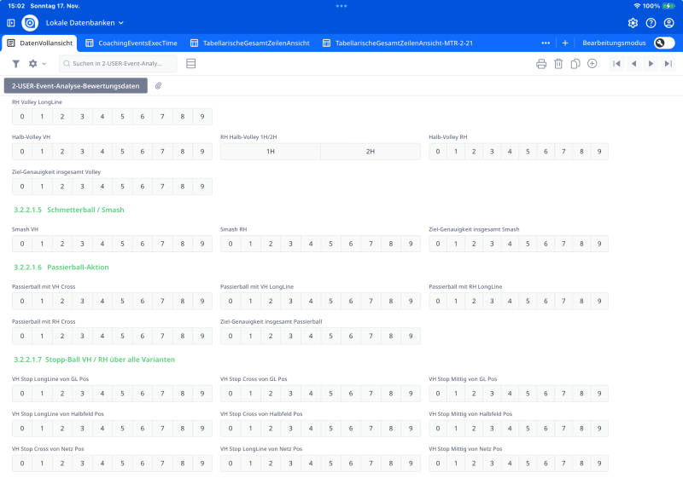Select 1H for RH Halb-Volley
Viewport: 683px width, 478px height.
(271, 152)
